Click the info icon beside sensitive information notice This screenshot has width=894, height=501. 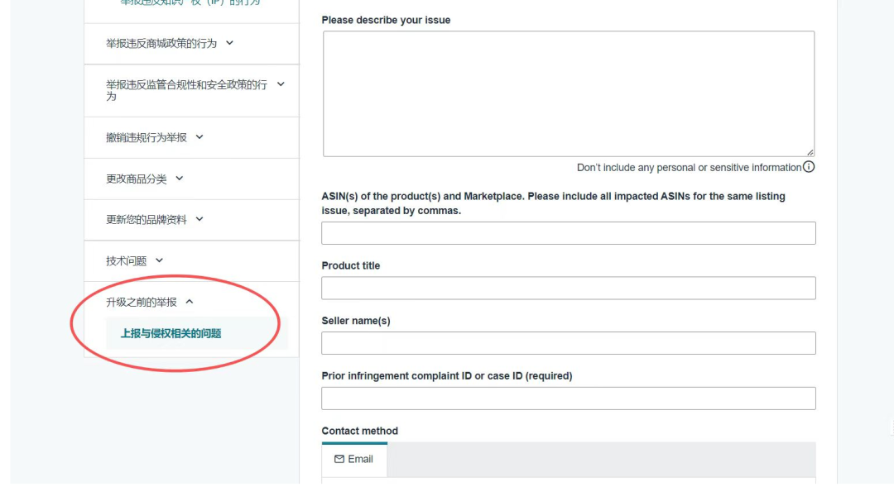coord(809,167)
